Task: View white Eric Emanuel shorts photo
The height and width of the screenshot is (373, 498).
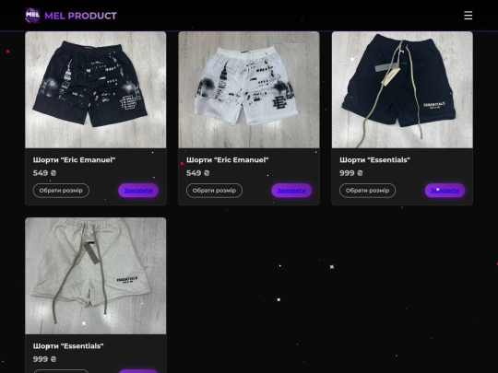Action: 249,89
